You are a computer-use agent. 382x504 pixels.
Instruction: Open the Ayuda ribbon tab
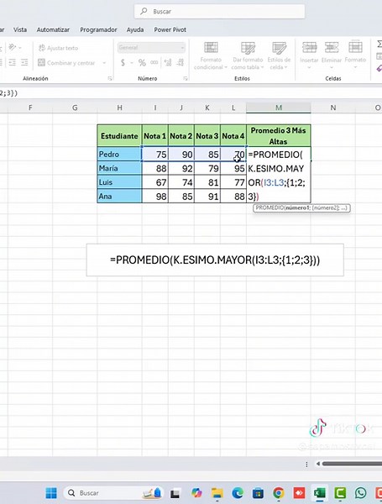[135, 29]
